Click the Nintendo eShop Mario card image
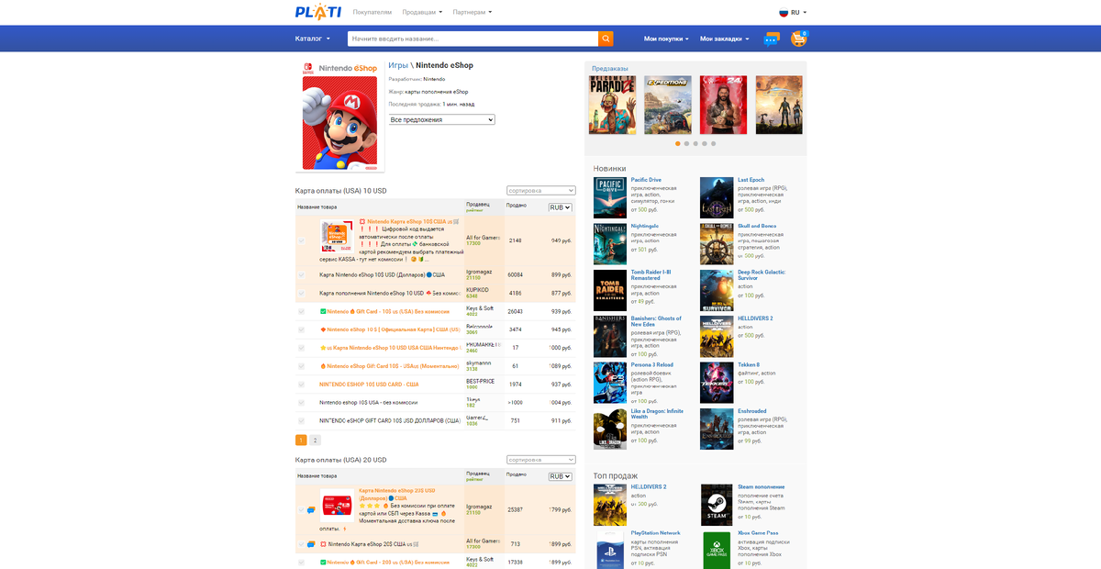1101x569 pixels. click(339, 117)
